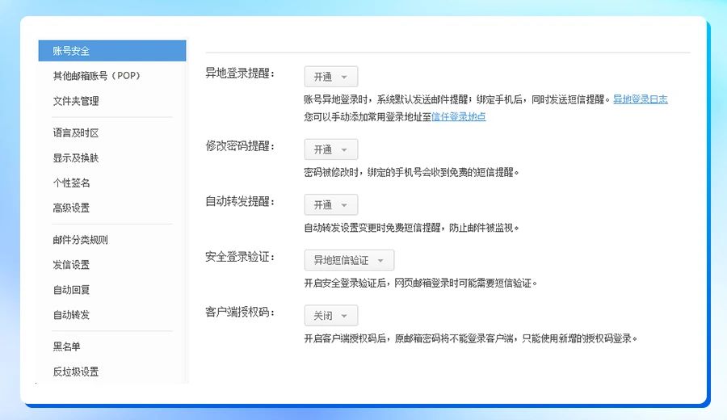Open 显示及换肤 settings
The width and height of the screenshot is (727, 420).
[76, 157]
